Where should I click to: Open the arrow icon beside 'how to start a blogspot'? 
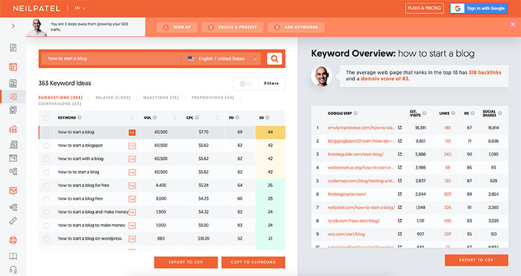(x=132, y=145)
